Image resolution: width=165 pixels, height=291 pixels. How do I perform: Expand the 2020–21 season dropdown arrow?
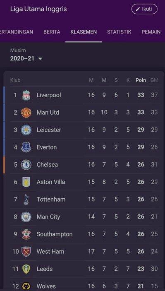pos(40,59)
